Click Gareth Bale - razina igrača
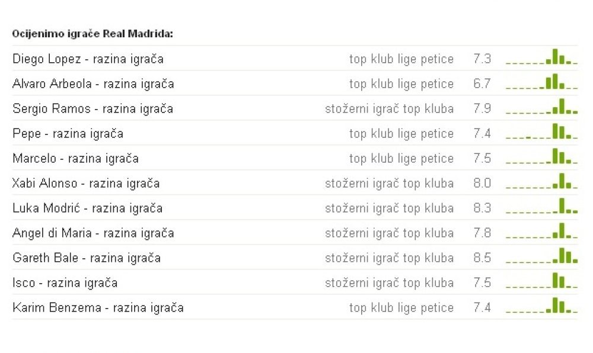593x353 pixels. (87, 258)
